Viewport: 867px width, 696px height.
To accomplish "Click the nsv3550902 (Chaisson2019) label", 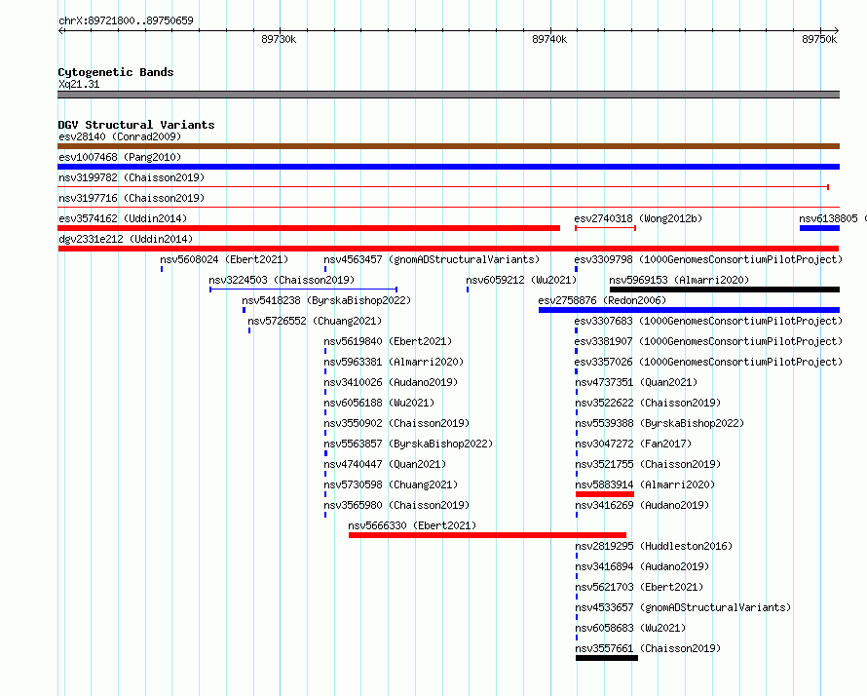I will coord(396,423).
